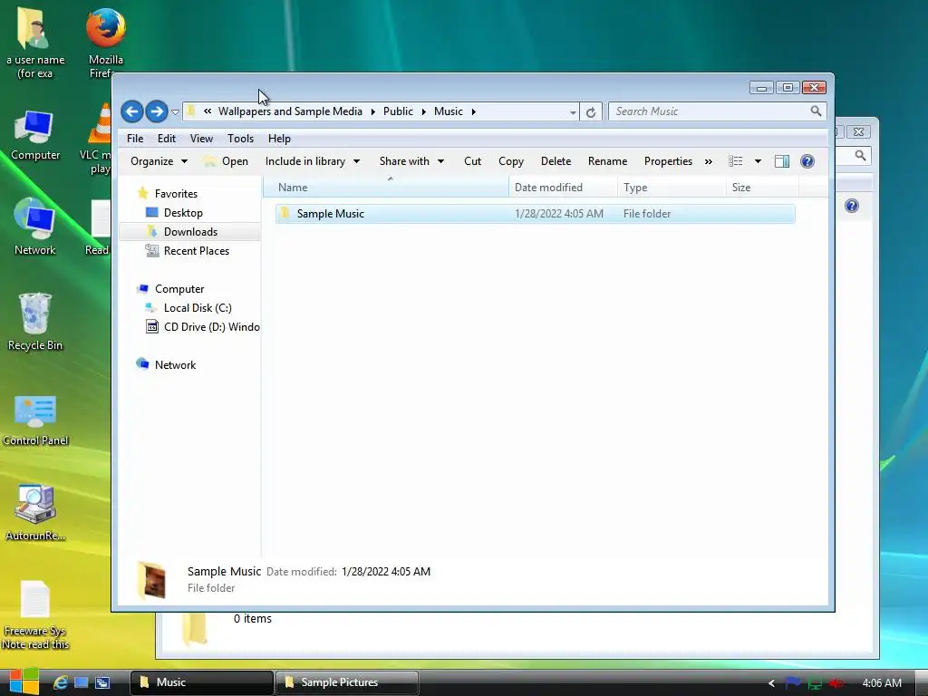The width and height of the screenshot is (928, 696).
Task: Go back using the blue Back arrow
Action: coord(132,111)
